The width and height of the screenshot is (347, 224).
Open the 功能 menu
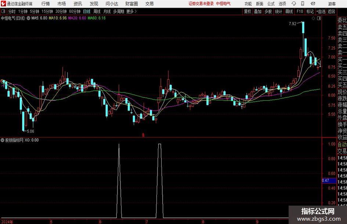248,4
